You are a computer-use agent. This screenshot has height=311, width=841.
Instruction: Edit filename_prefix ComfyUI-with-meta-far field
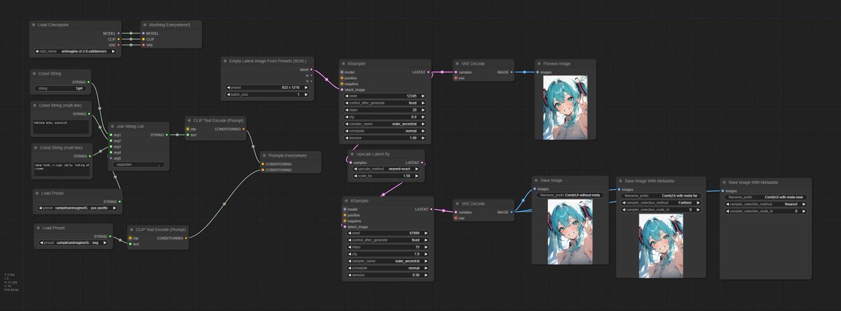(x=659, y=195)
